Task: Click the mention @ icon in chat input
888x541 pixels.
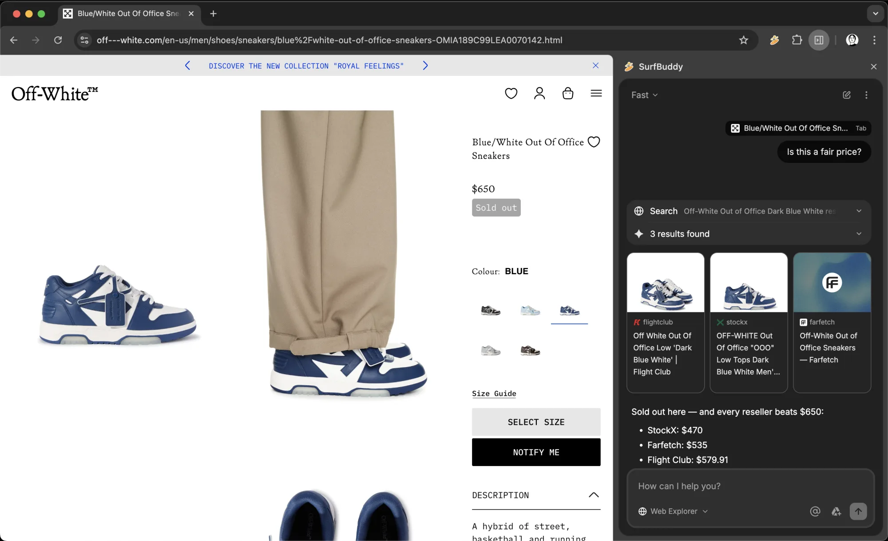Action: (815, 511)
